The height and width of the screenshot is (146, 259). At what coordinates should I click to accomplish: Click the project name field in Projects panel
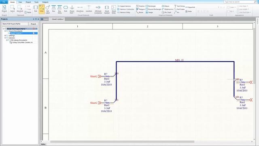coord(15,24)
